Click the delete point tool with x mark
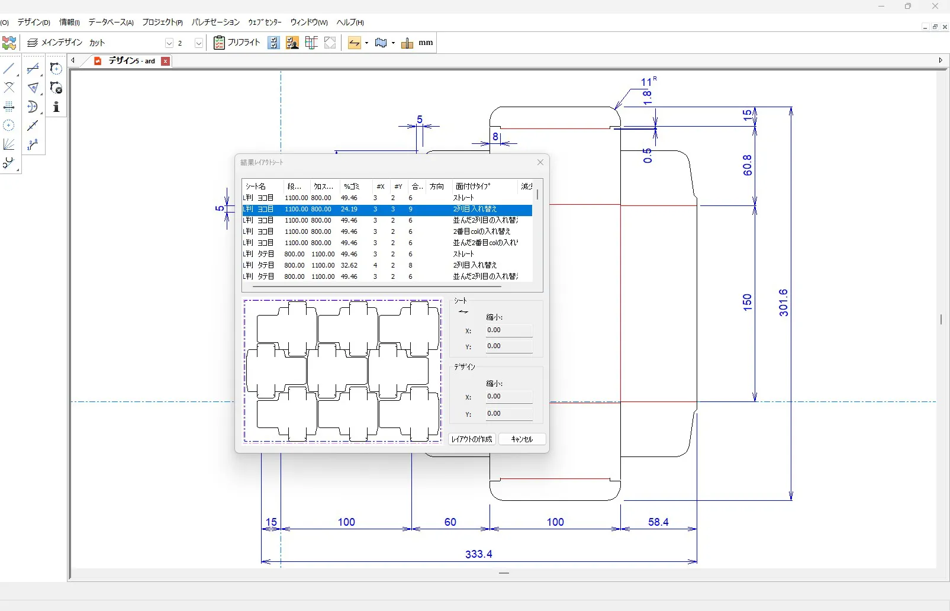Image resolution: width=950 pixels, height=611 pixels. point(56,88)
